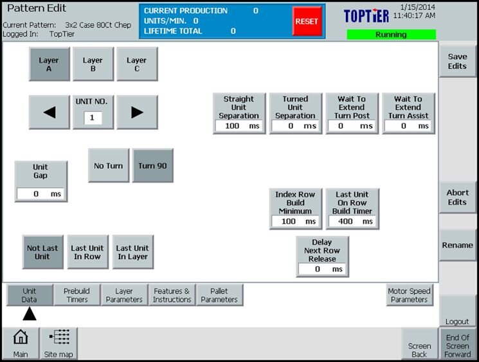
Task: Edit the Unit Gap value field
Action: pyautogui.click(x=41, y=194)
